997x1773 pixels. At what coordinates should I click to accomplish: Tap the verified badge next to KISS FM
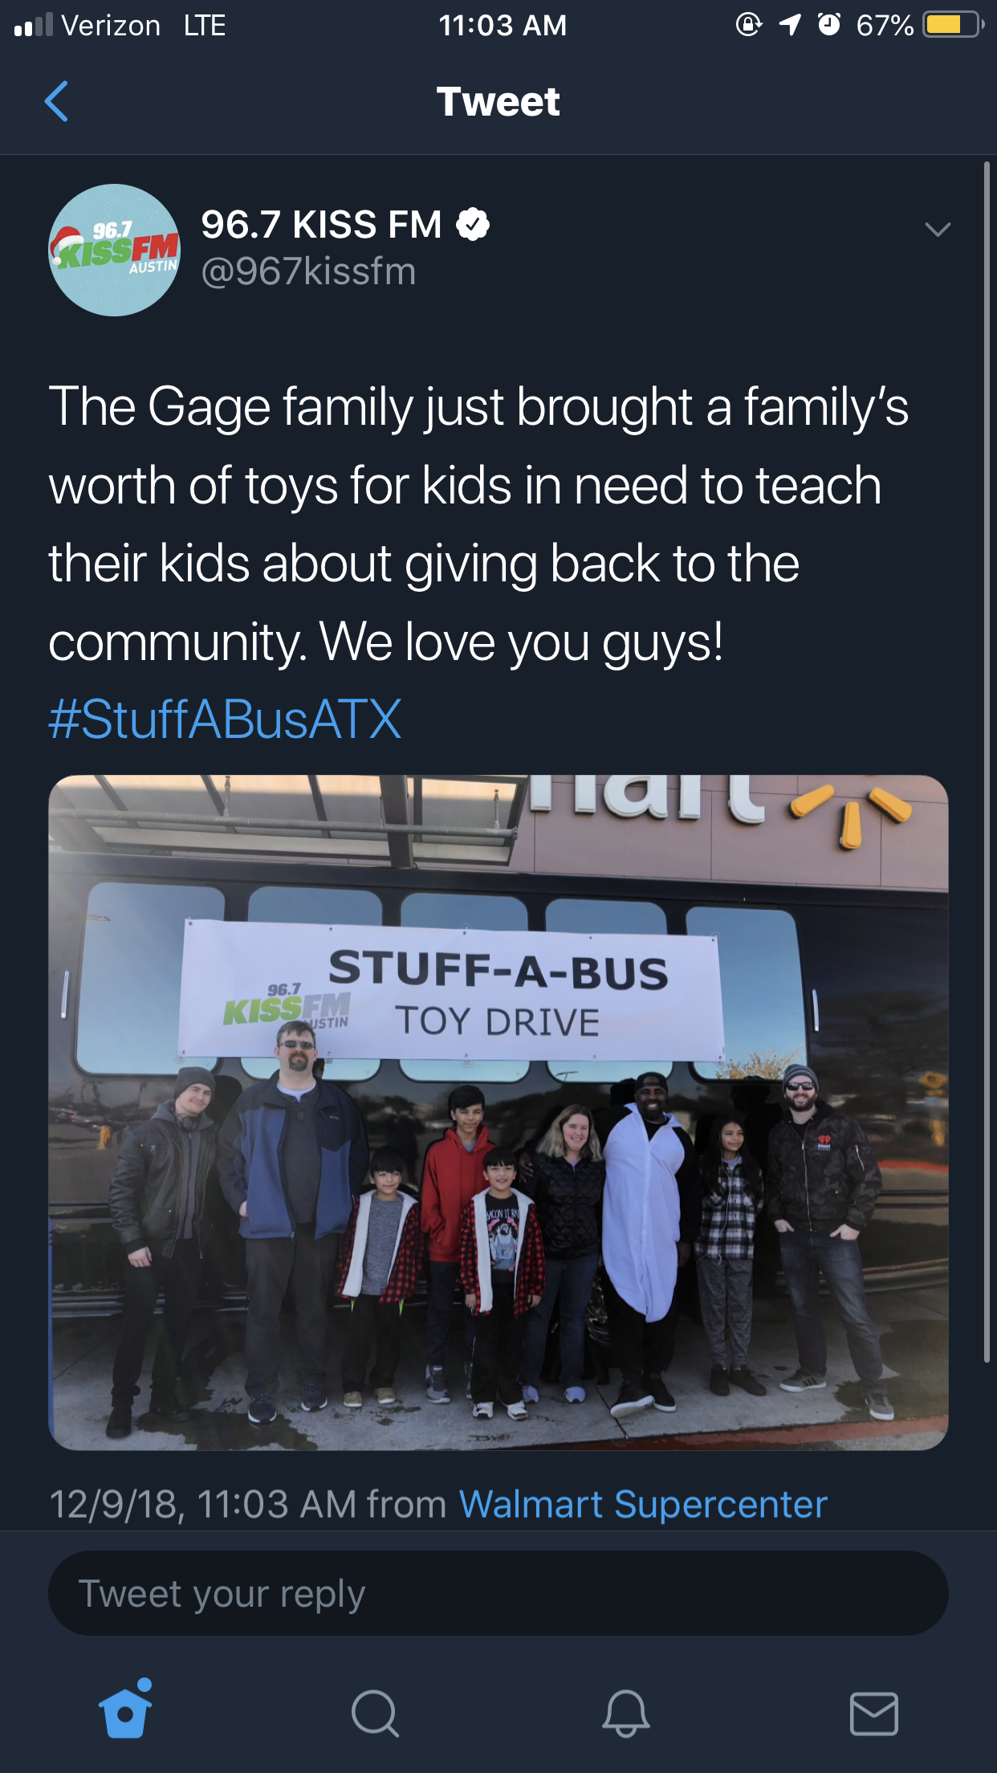(474, 224)
